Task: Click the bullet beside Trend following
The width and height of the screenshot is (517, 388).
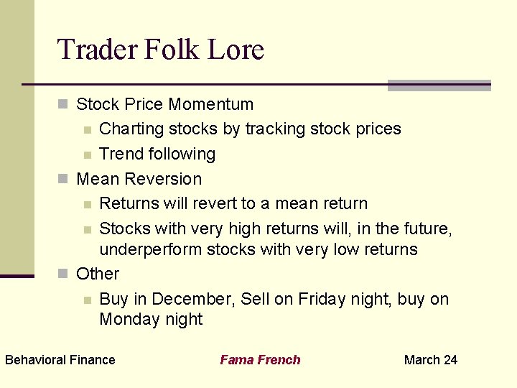Action: (88, 154)
